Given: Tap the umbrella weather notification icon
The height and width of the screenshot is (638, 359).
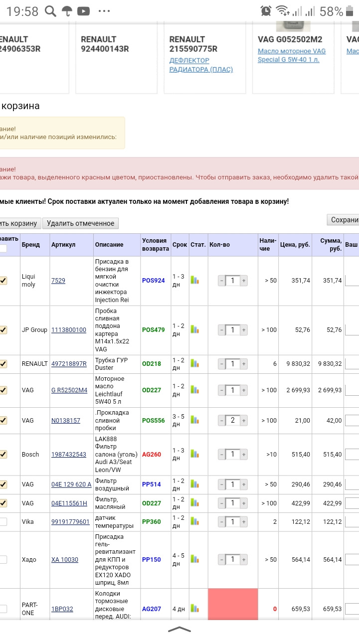Looking at the screenshot, I should pos(67,11).
